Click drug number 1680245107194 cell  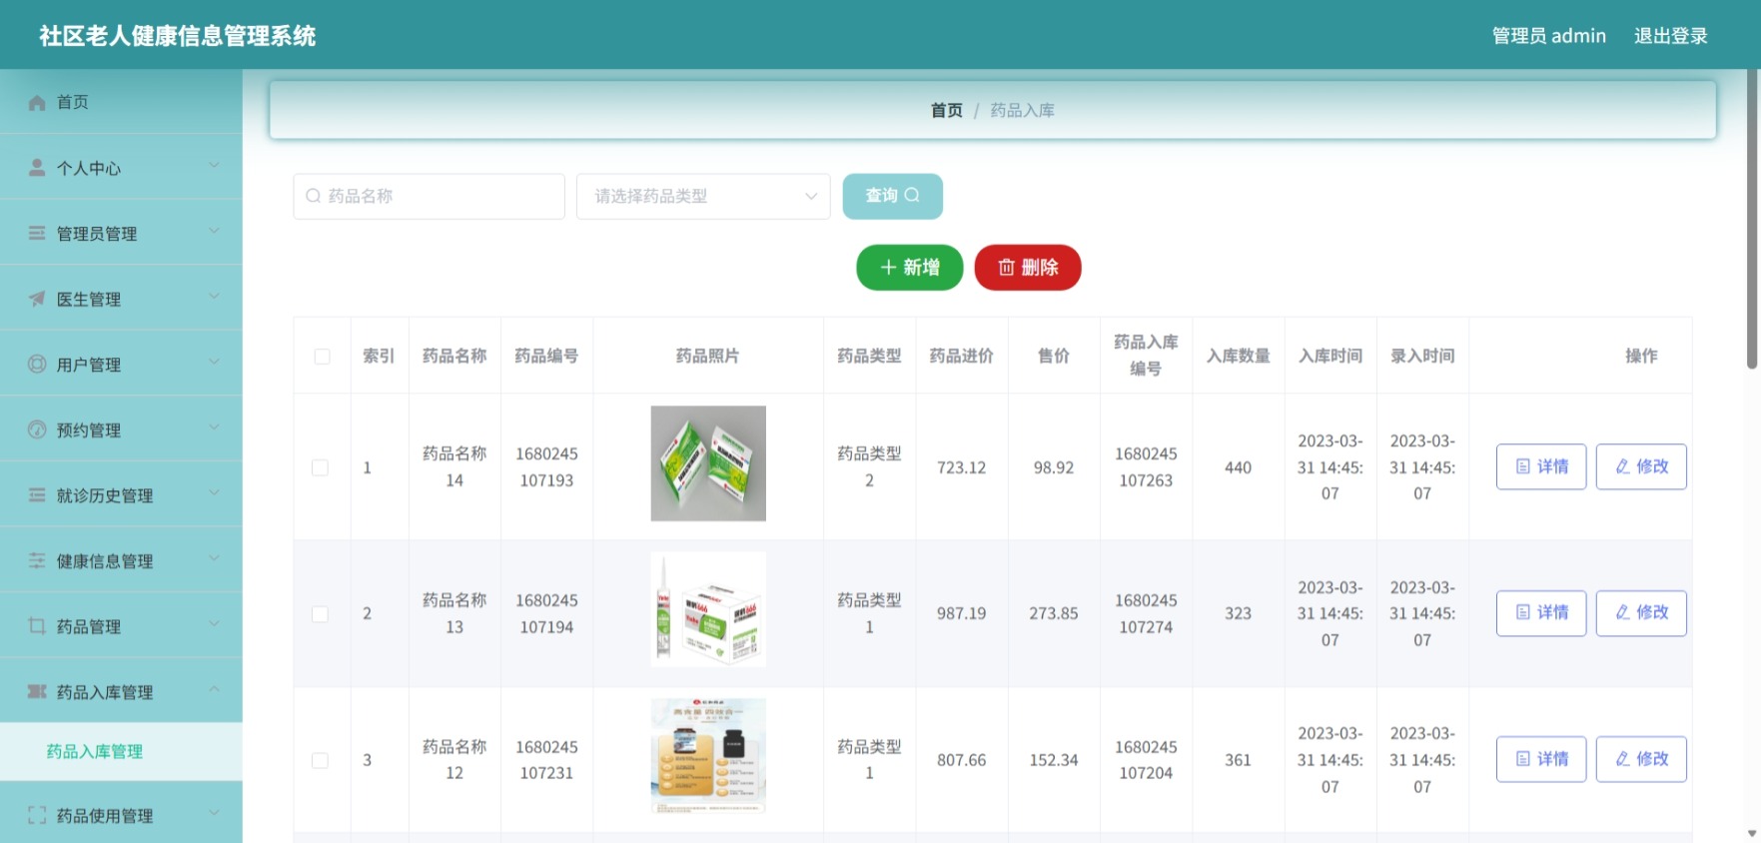tap(546, 613)
